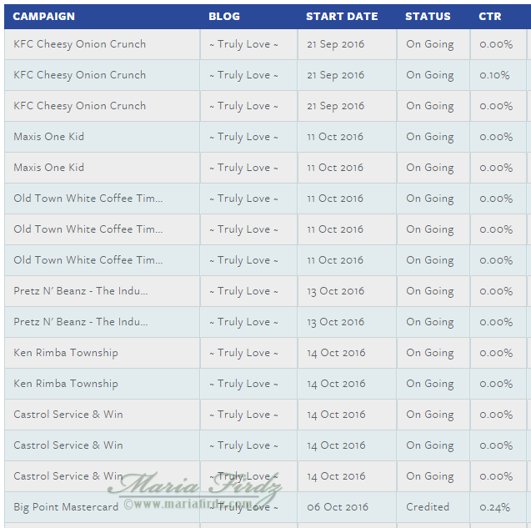
Task: Open the Big Point Mastercard campaign
Action: (66, 507)
